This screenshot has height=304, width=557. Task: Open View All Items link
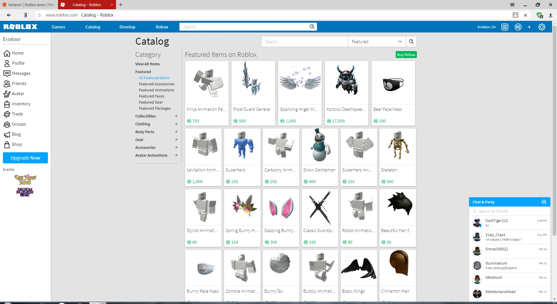pyautogui.click(x=147, y=64)
